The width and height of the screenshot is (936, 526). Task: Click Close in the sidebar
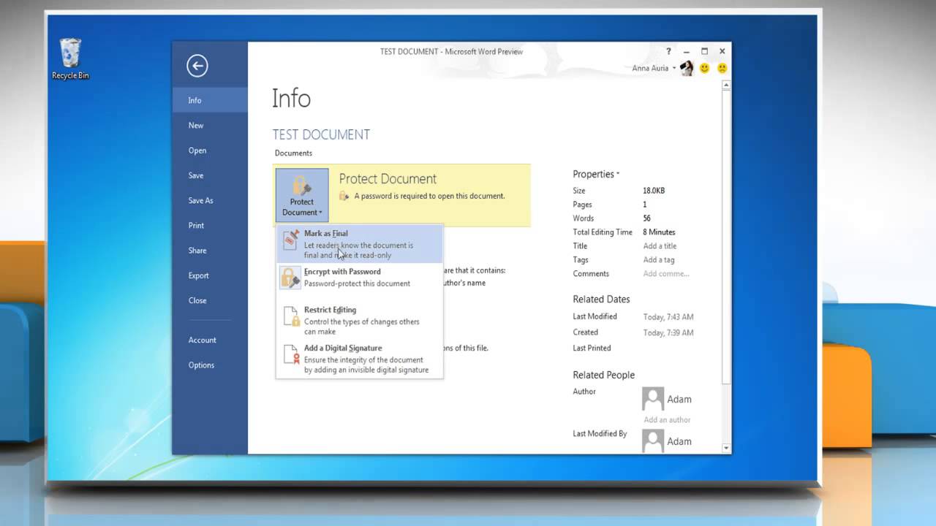tap(210, 300)
